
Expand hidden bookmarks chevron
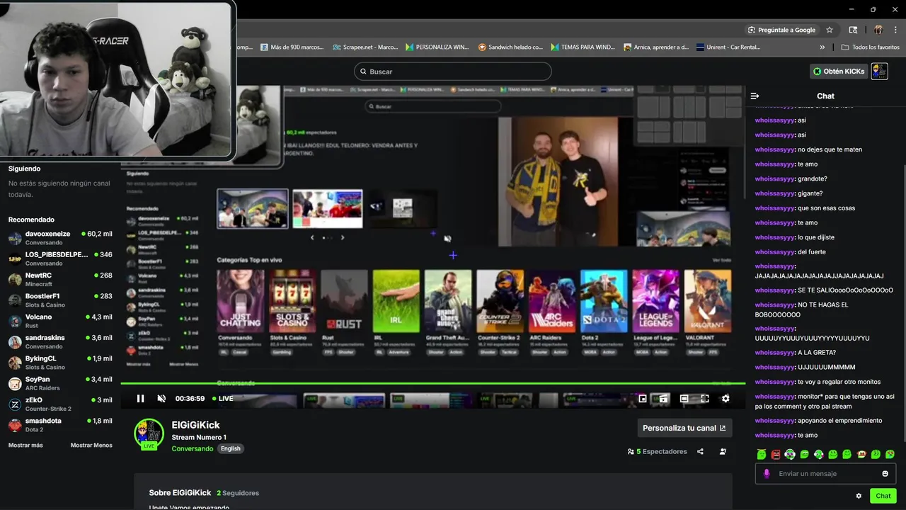click(822, 47)
